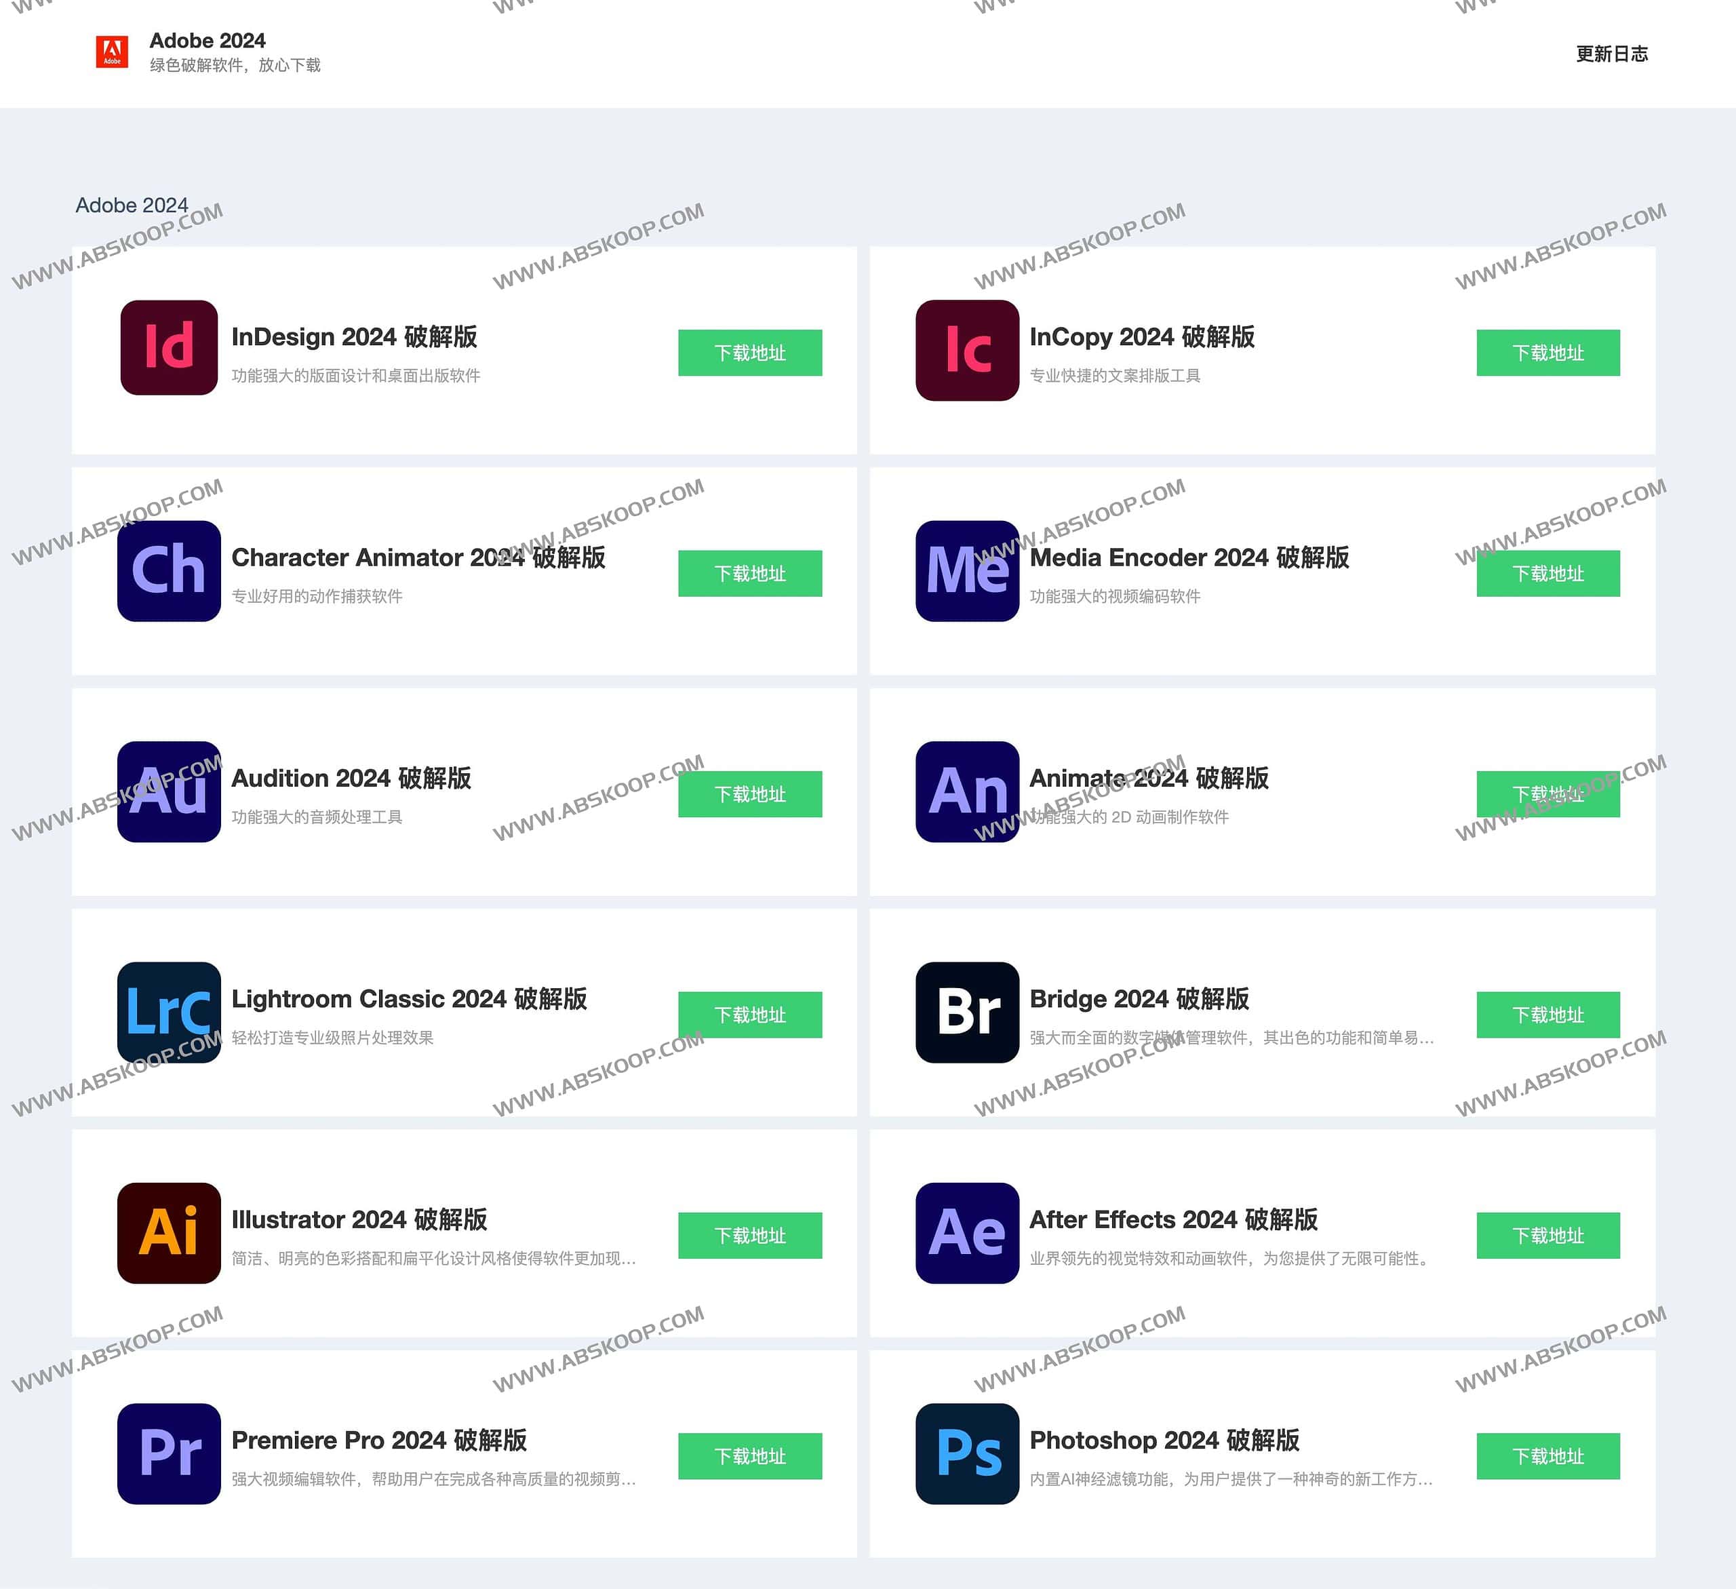Click 下载地址 for Bridge 2024
This screenshot has height=1589, width=1736.
[1548, 1015]
